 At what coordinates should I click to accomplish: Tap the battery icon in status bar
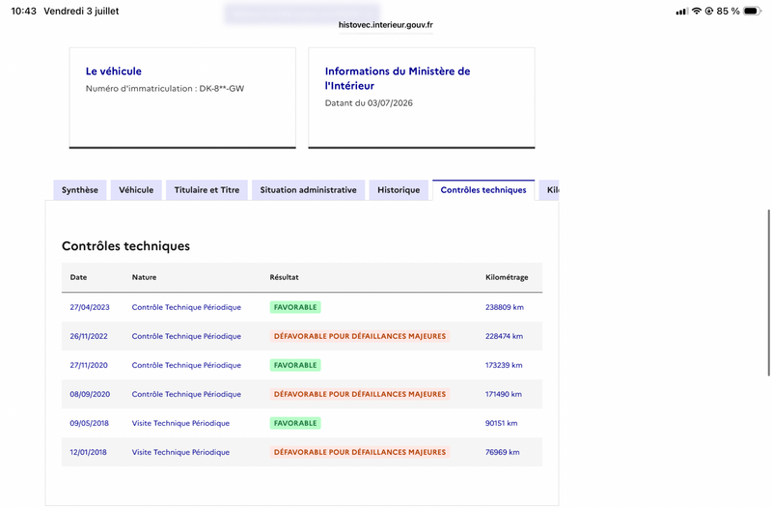(x=753, y=11)
